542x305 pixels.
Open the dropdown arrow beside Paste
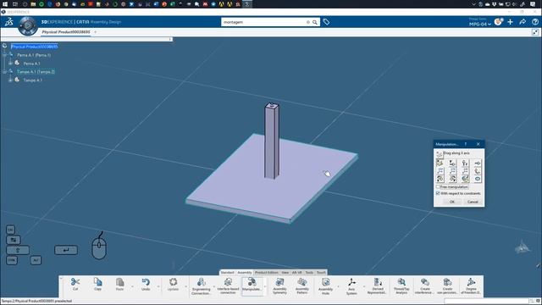(x=132, y=286)
